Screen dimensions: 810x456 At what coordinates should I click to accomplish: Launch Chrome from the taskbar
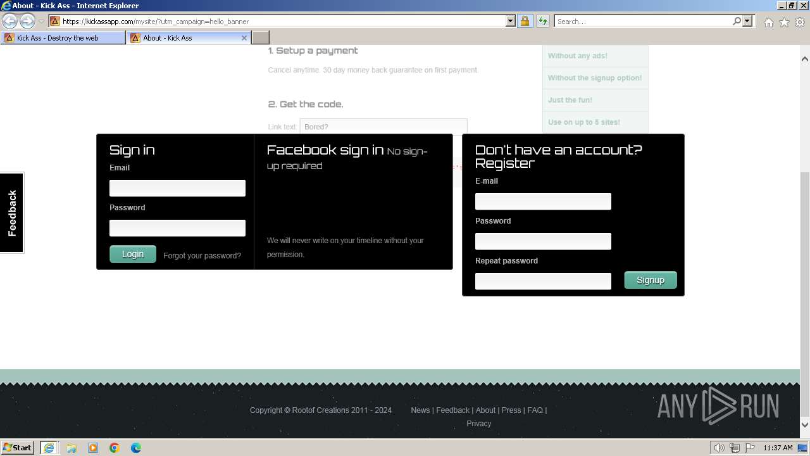point(115,448)
